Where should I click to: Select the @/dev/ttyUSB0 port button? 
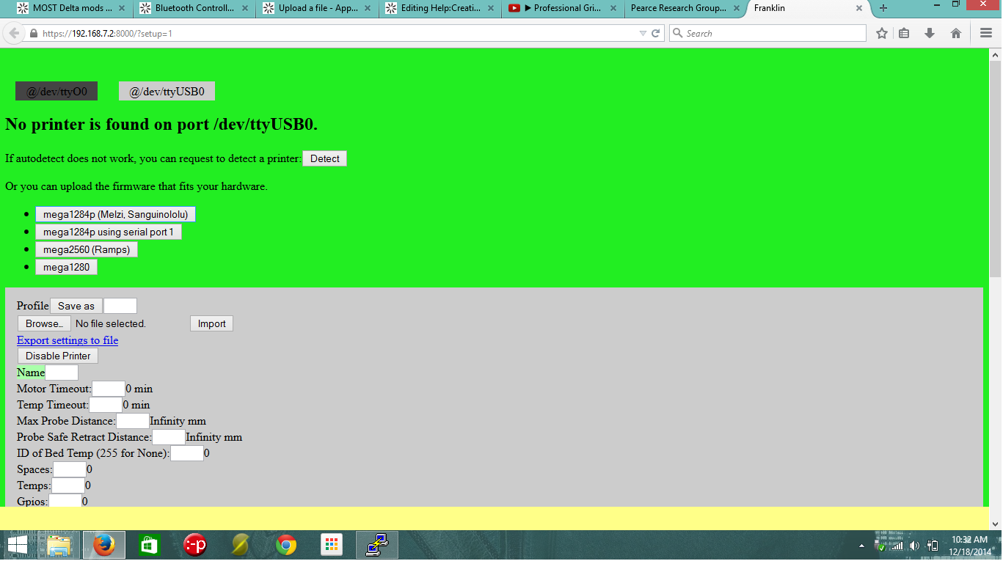[x=167, y=92]
